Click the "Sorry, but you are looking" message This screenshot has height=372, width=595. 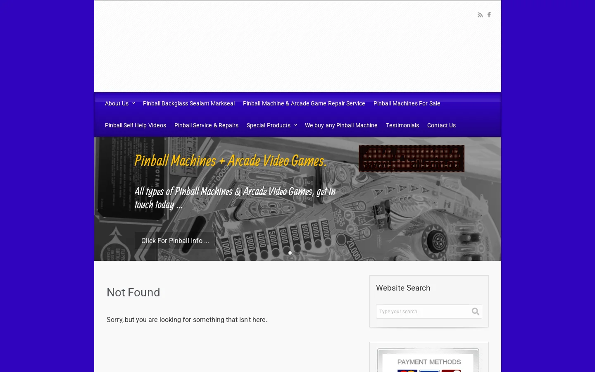[x=187, y=320]
